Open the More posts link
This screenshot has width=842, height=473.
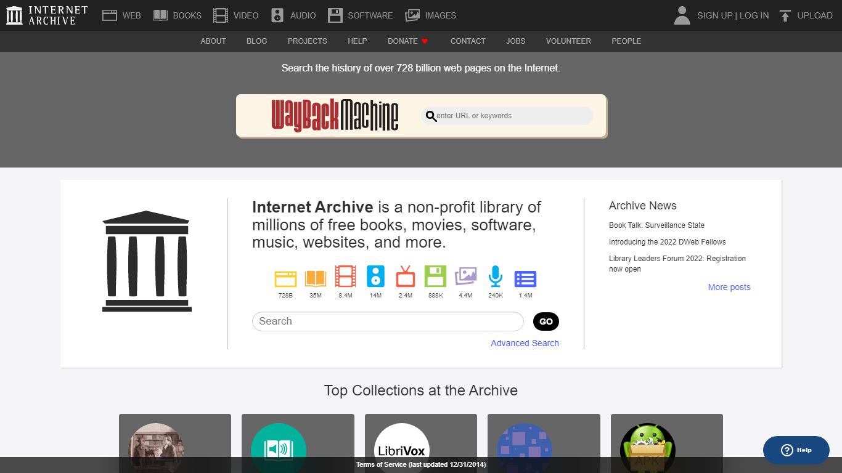point(729,287)
